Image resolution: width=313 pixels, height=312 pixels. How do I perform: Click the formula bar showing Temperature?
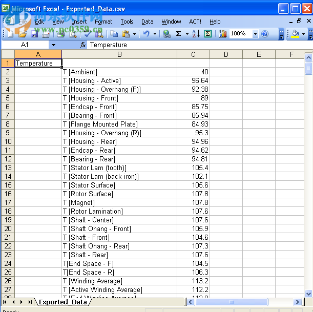click(200, 45)
